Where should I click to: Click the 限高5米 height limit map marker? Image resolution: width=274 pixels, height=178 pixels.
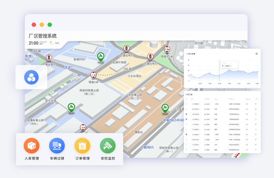coord(93,75)
